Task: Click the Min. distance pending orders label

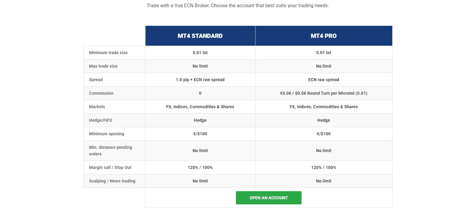Action: click(x=110, y=150)
